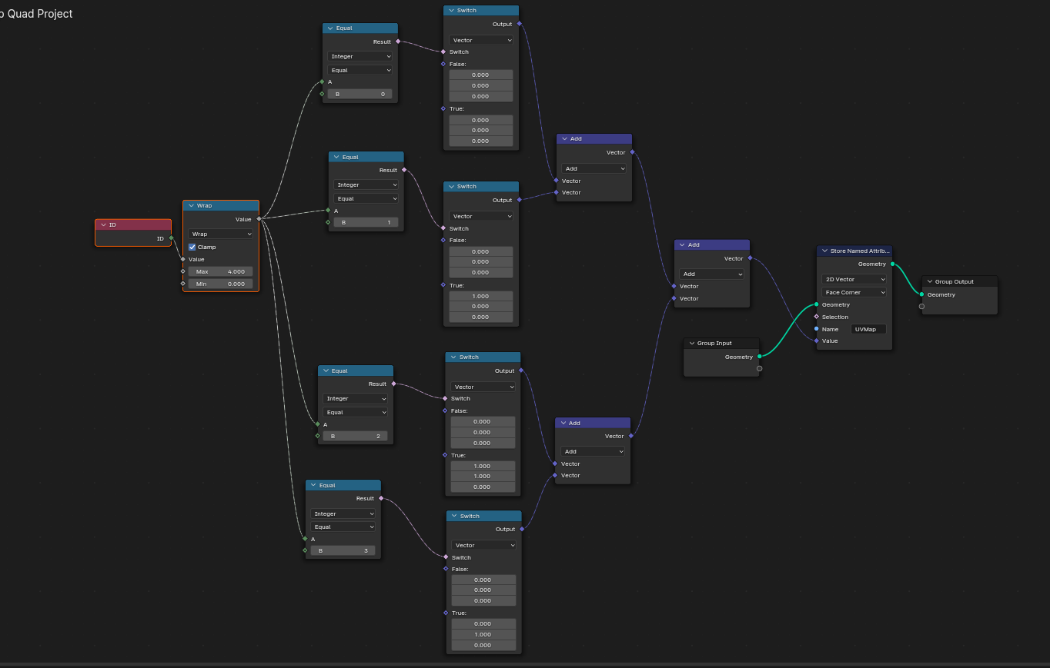Viewport: 1050px width, 668px height.
Task: Collapse the Store Named Attribute node chevron
Action: (x=824, y=251)
